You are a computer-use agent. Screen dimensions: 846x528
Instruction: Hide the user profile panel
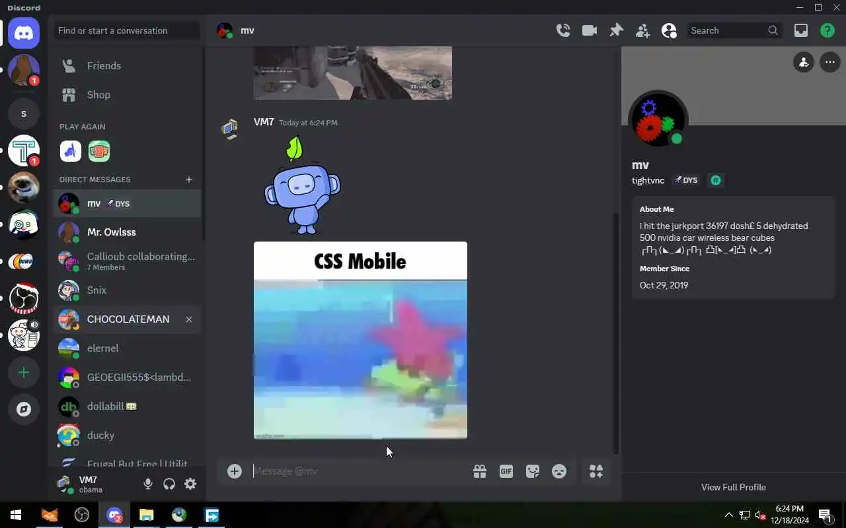coord(669,30)
